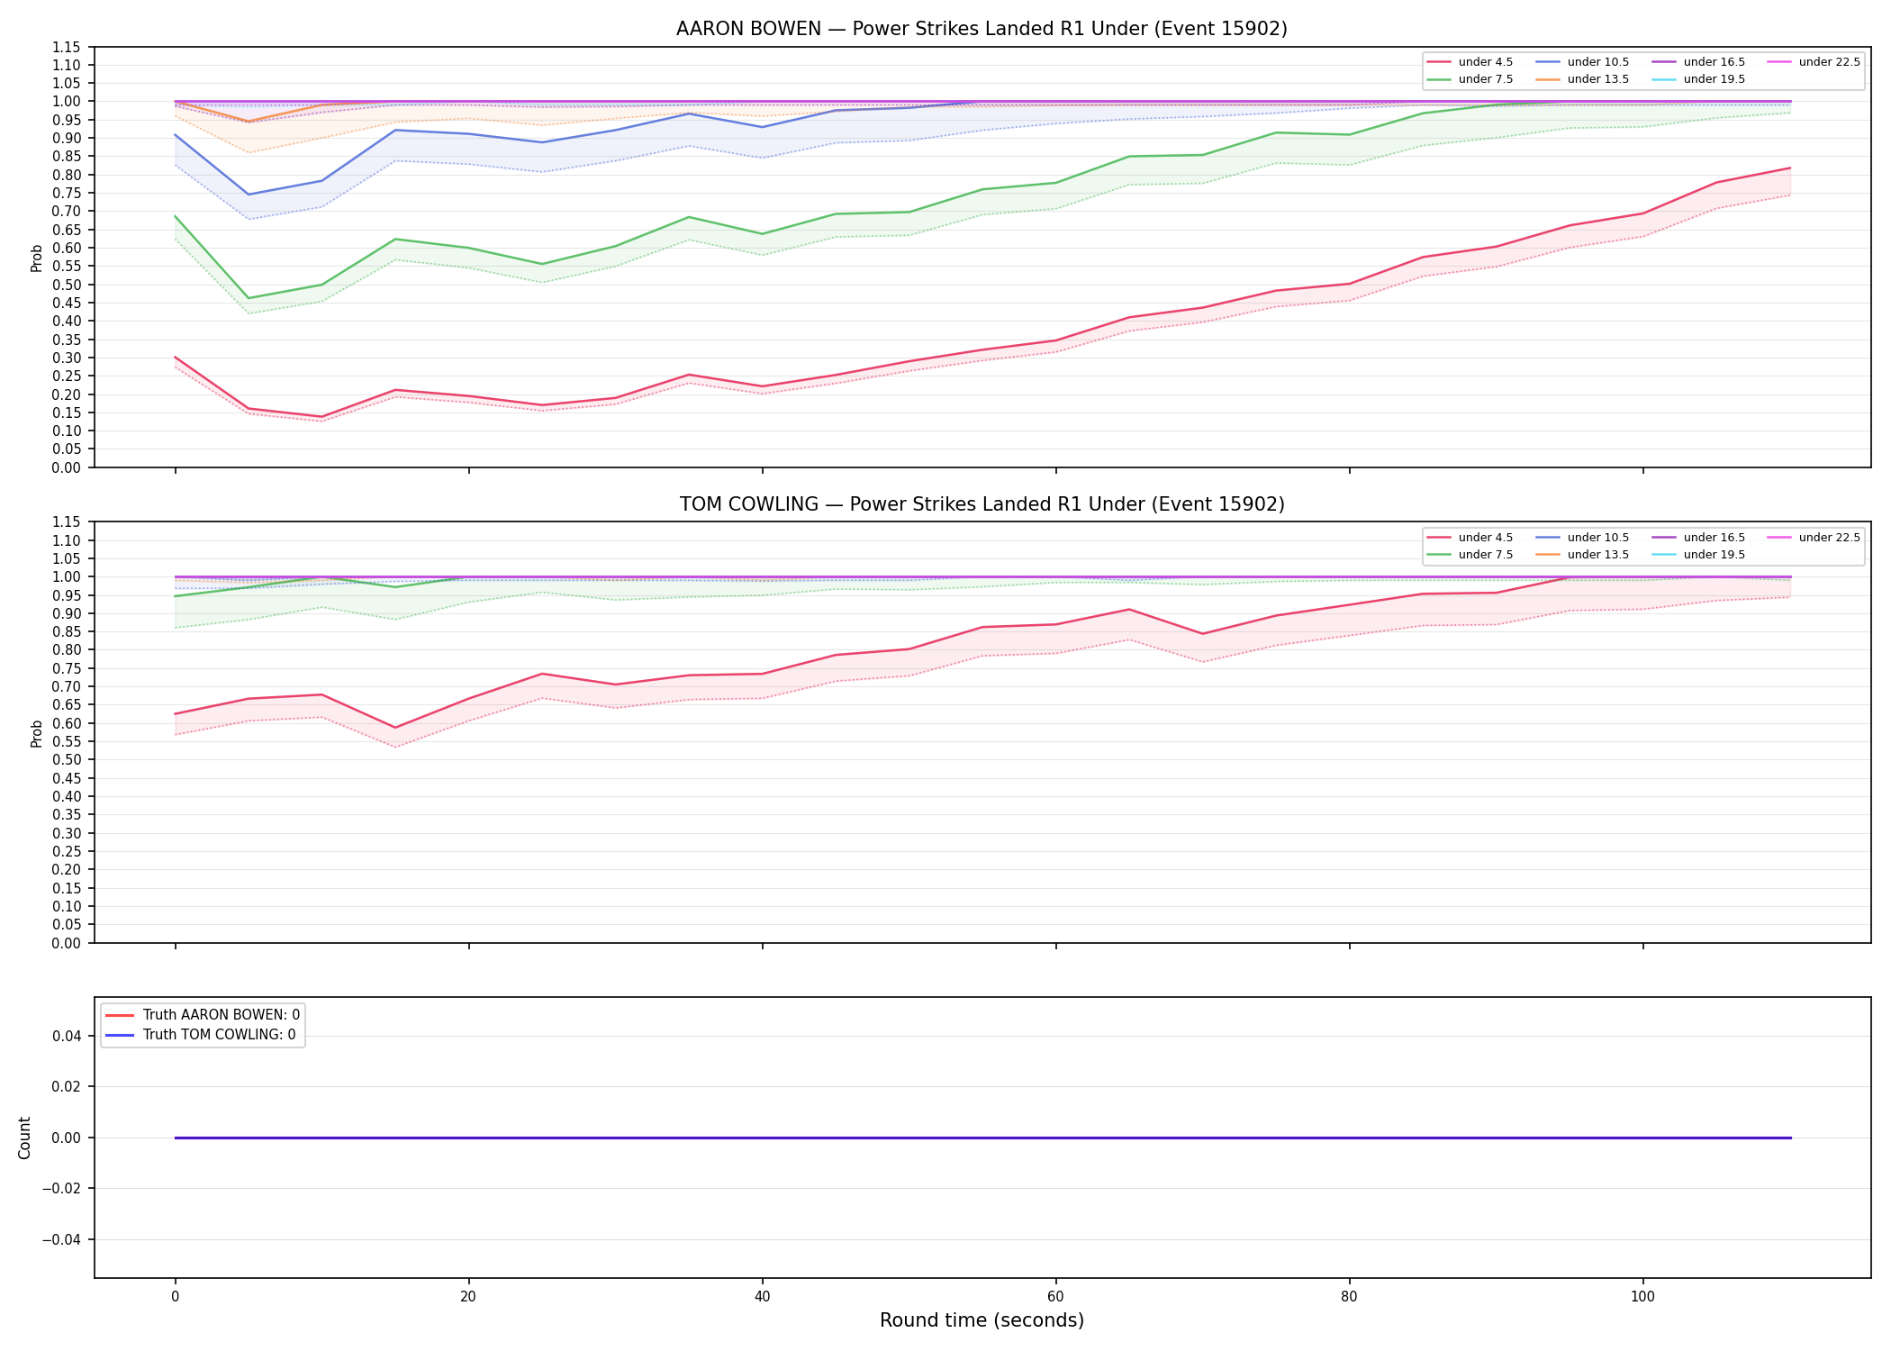Click 'Truth TOM COWLING: 0' legend label
The height and width of the screenshot is (1351, 1891).
(x=219, y=1035)
